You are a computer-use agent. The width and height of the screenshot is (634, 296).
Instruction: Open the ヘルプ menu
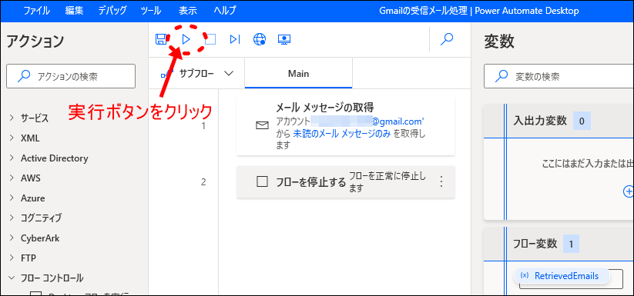click(x=225, y=11)
